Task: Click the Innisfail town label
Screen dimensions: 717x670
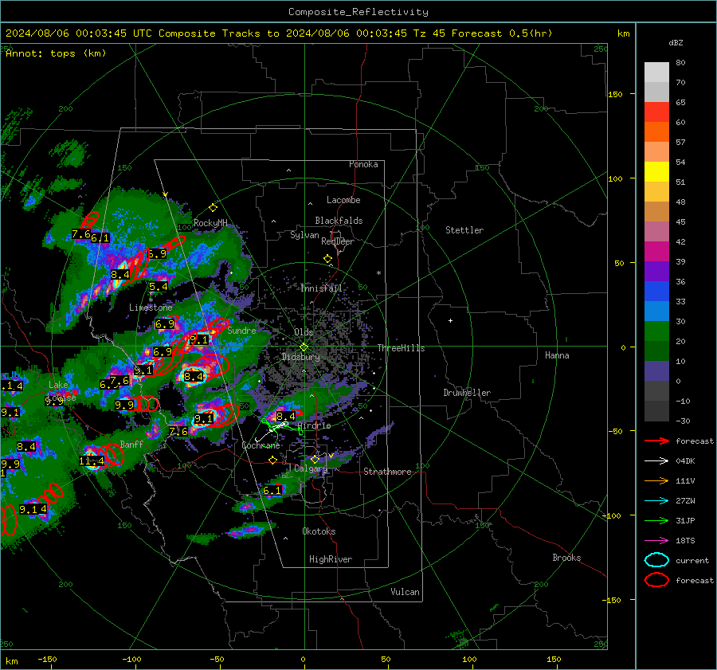Action: (321, 288)
